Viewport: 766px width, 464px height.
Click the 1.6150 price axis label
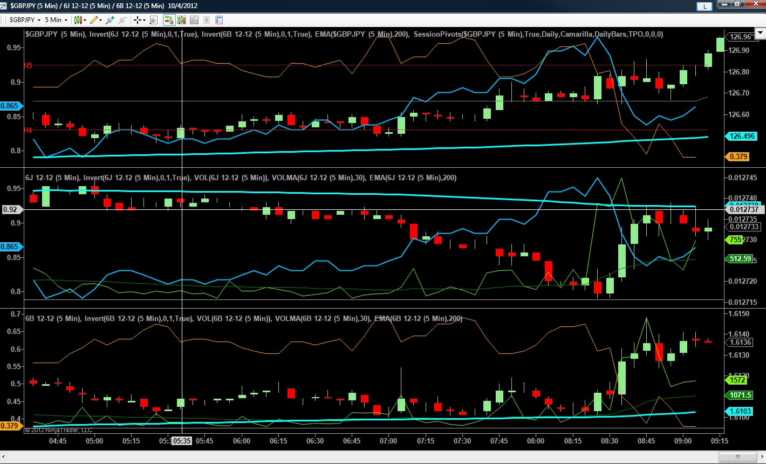tap(738, 314)
